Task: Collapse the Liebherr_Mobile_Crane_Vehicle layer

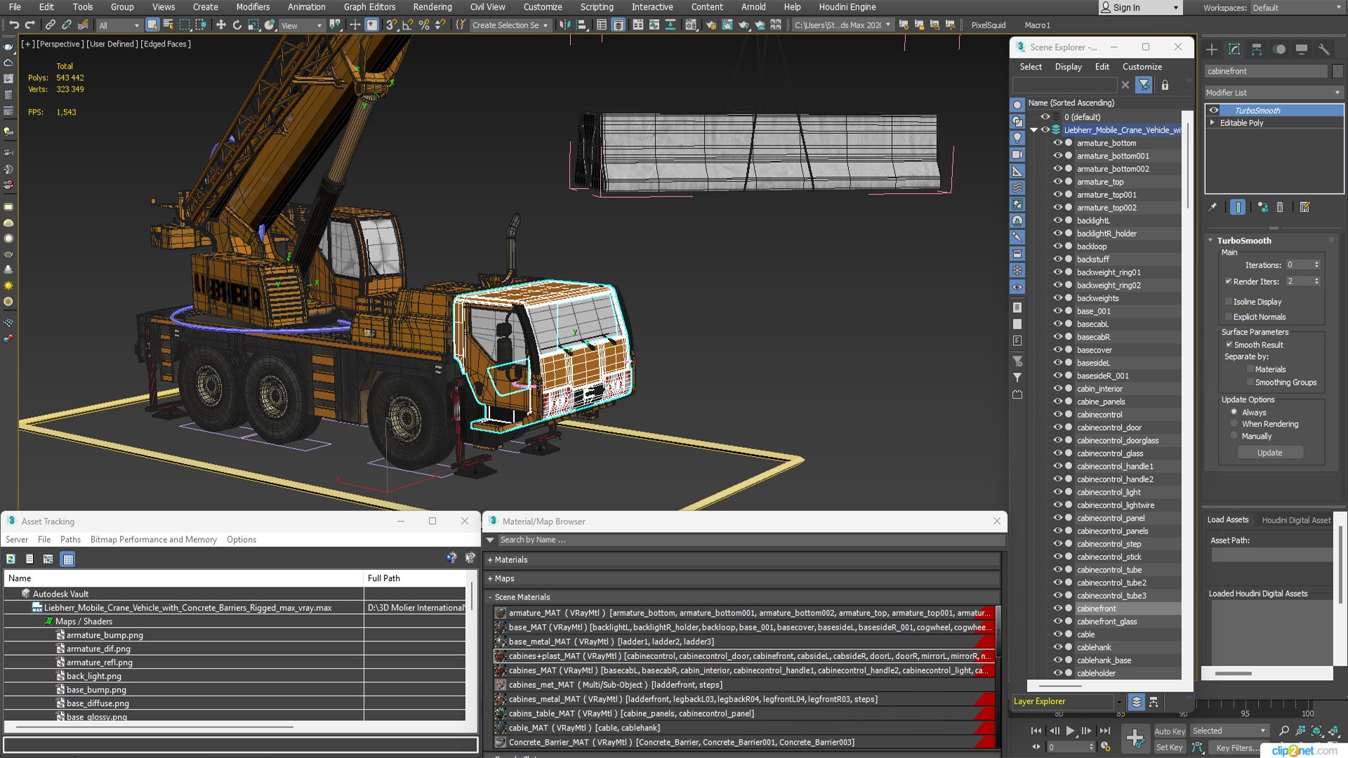Action: point(1033,130)
